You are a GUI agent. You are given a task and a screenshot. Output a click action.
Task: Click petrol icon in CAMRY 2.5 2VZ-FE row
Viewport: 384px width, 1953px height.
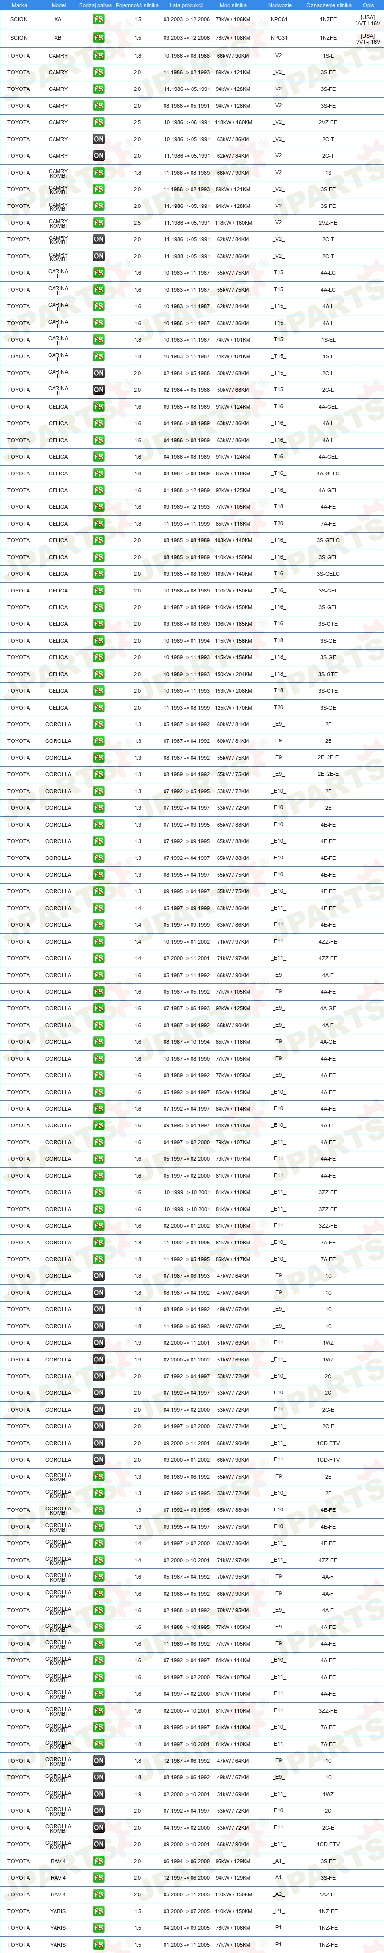pos(99,123)
